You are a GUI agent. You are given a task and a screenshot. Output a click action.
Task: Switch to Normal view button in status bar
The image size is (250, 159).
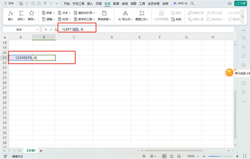point(164,156)
